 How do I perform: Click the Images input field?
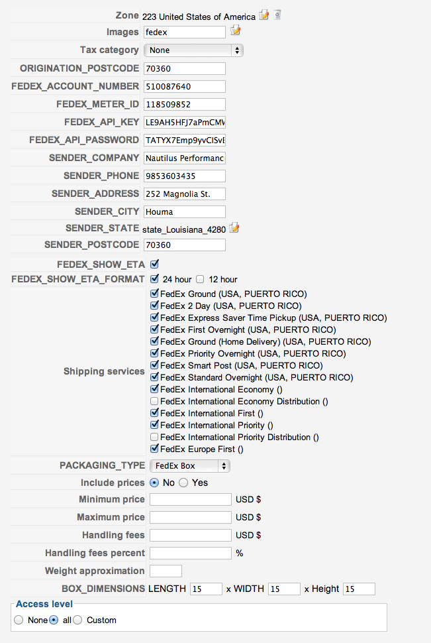[x=184, y=32]
